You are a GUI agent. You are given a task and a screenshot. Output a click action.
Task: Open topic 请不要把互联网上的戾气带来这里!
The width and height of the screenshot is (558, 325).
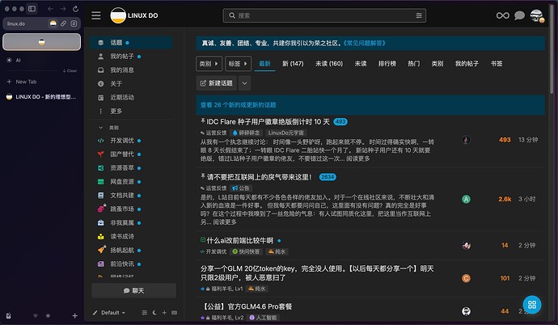click(259, 177)
